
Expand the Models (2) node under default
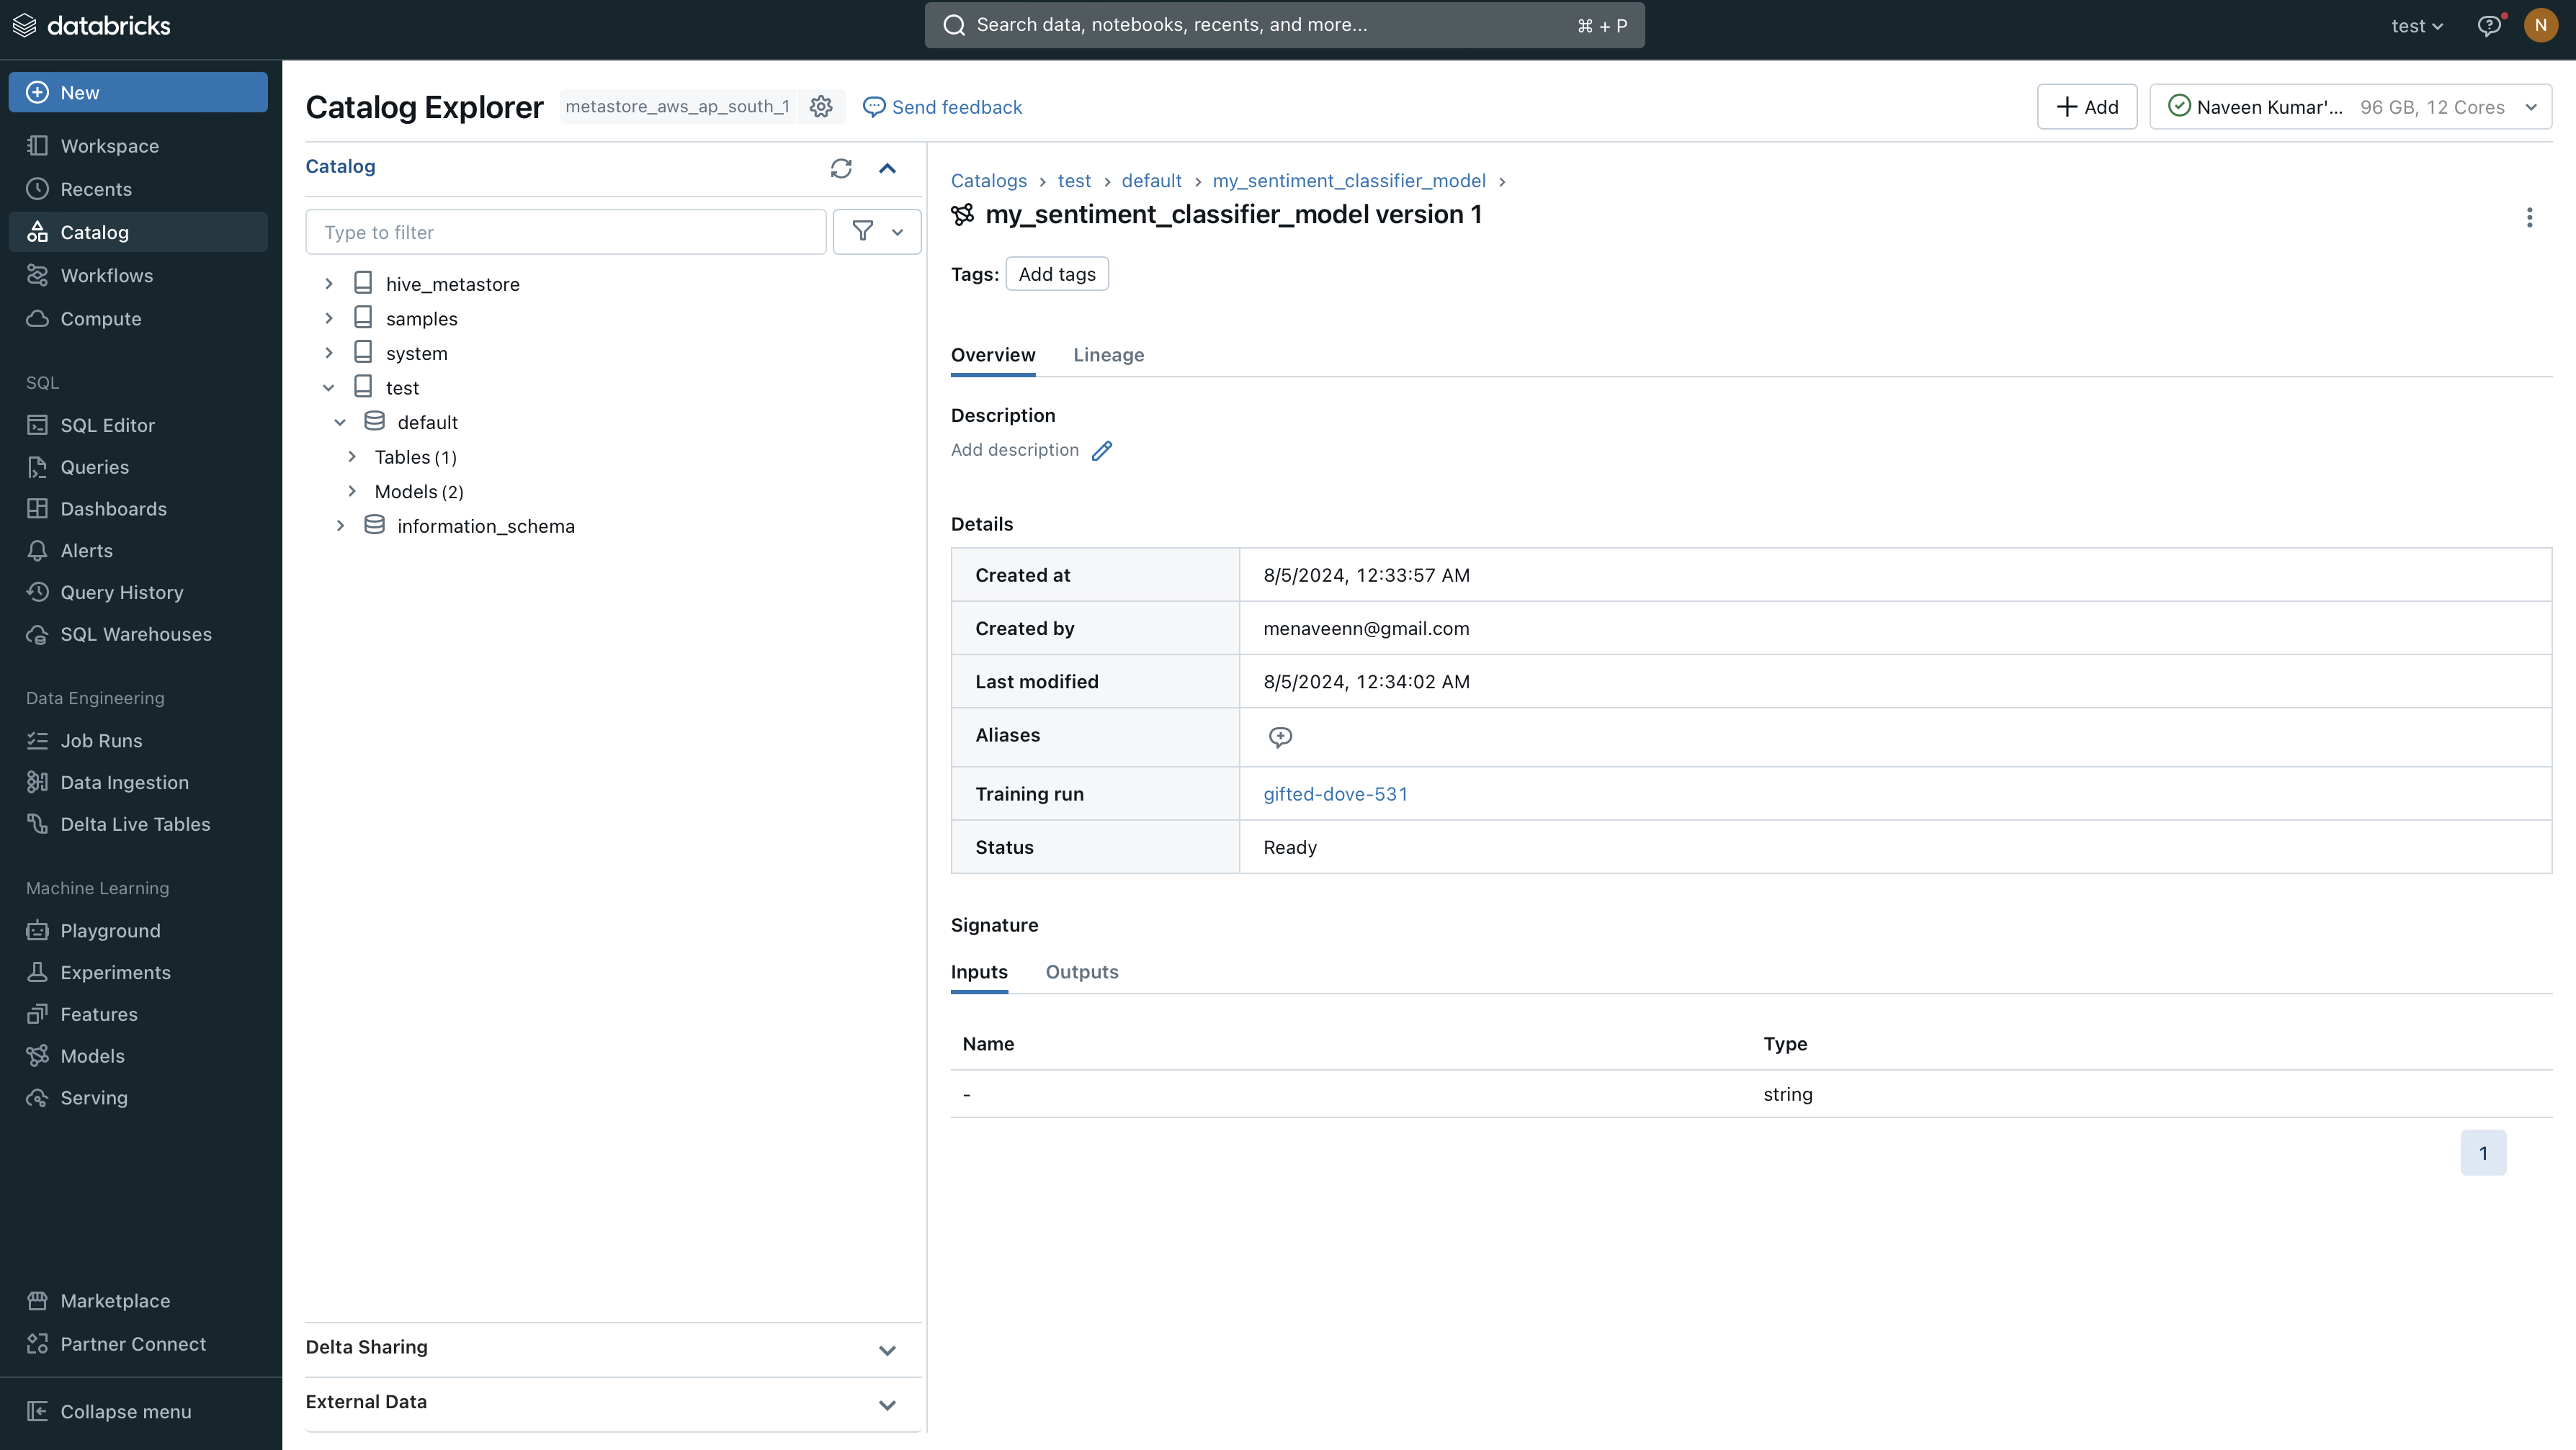[x=352, y=491]
